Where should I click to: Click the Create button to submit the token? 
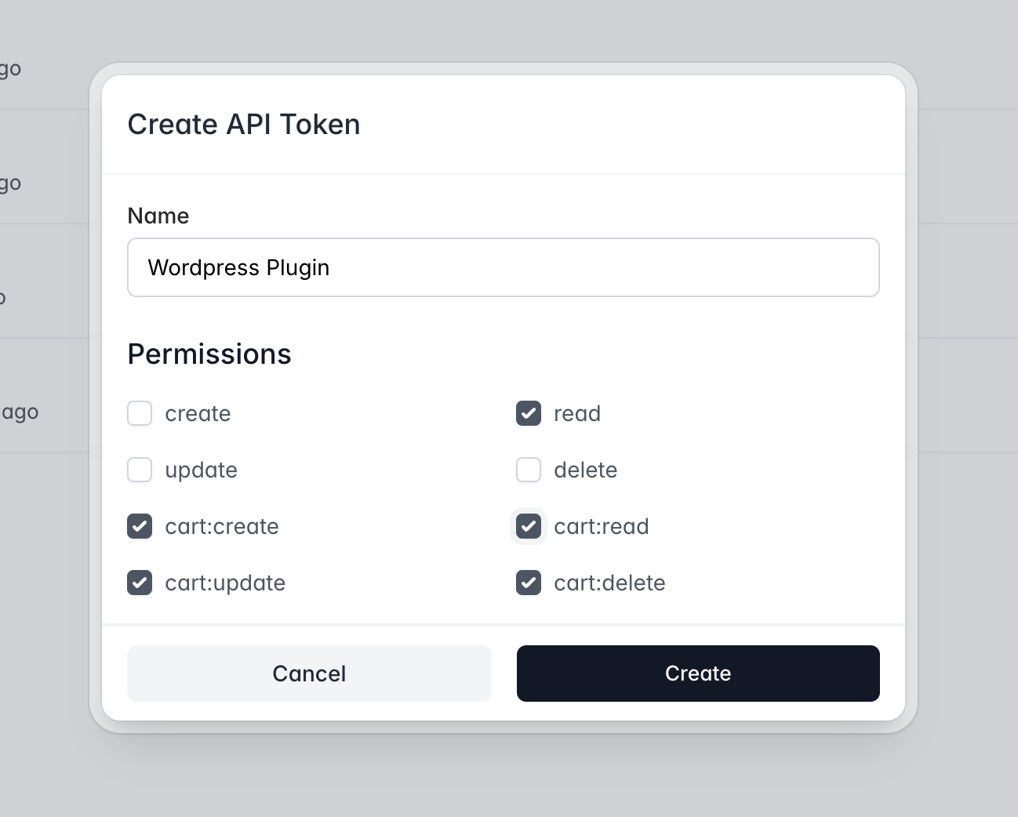(698, 674)
